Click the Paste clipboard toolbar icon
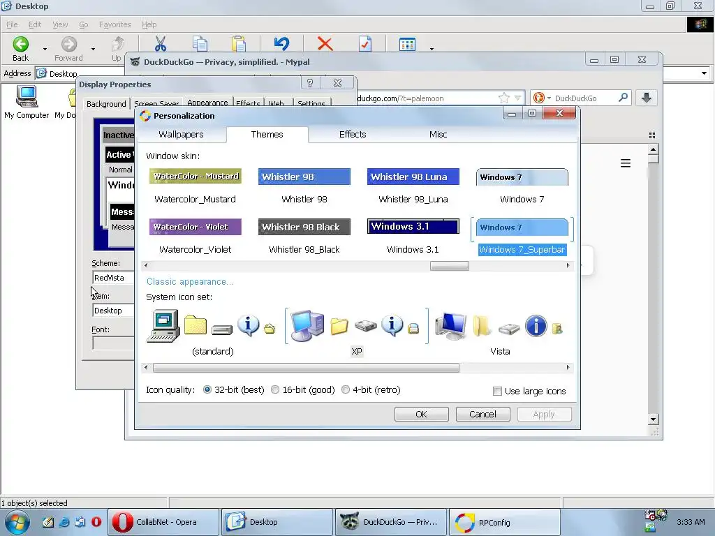Image resolution: width=715 pixels, height=536 pixels. [239, 44]
